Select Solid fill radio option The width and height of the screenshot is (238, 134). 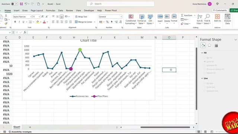click(x=205, y=61)
